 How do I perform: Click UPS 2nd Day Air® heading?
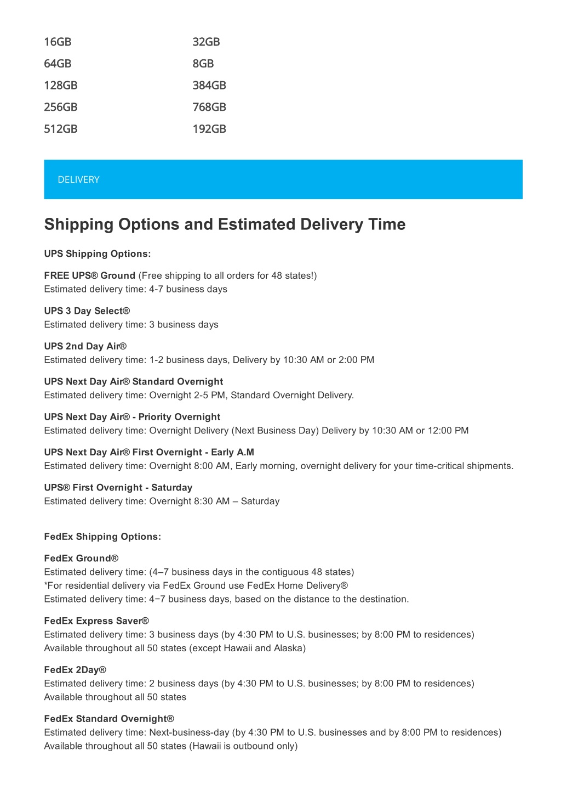pos(85,346)
